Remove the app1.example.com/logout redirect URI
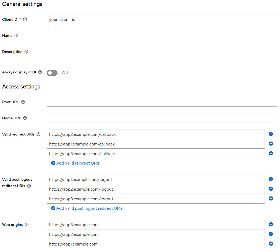 click(x=271, y=179)
